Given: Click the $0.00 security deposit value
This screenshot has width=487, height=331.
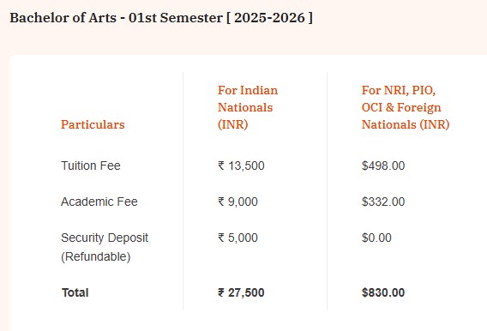Looking at the screenshot, I should tap(376, 238).
